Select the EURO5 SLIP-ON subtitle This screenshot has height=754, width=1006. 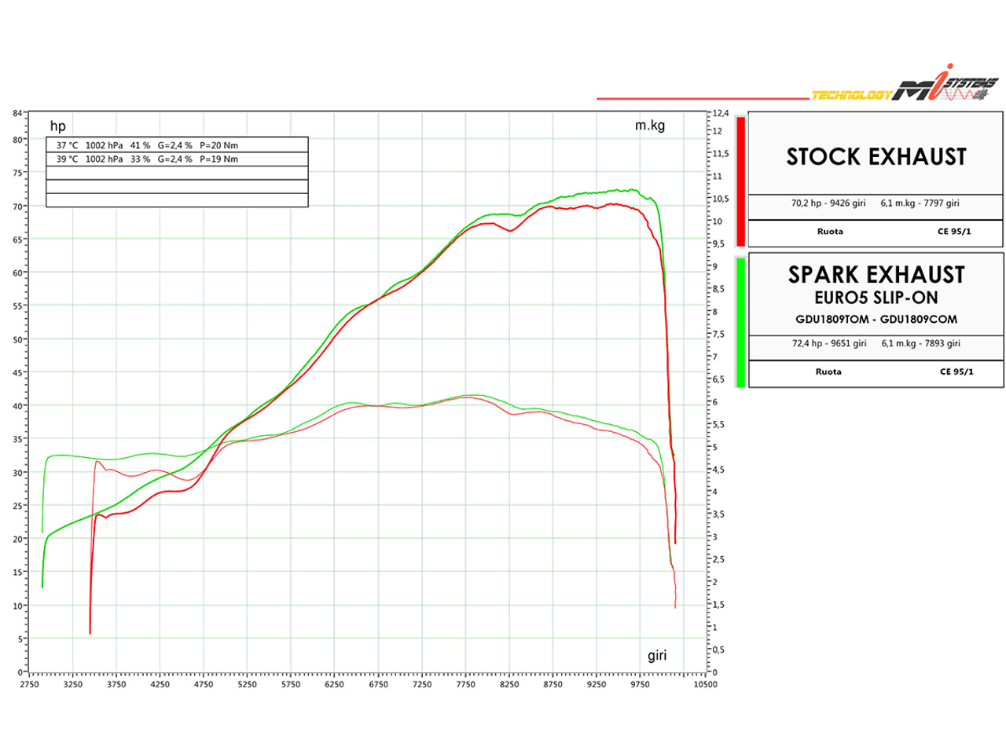point(876,298)
